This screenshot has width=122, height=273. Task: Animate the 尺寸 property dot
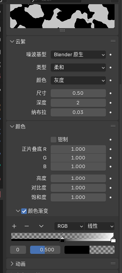point(111,93)
